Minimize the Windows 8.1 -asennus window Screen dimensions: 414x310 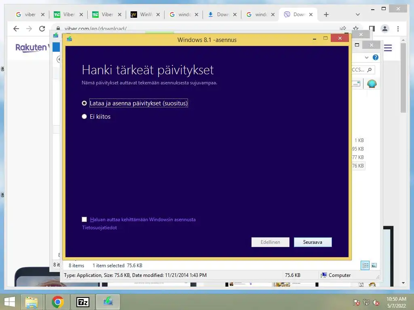point(314,39)
